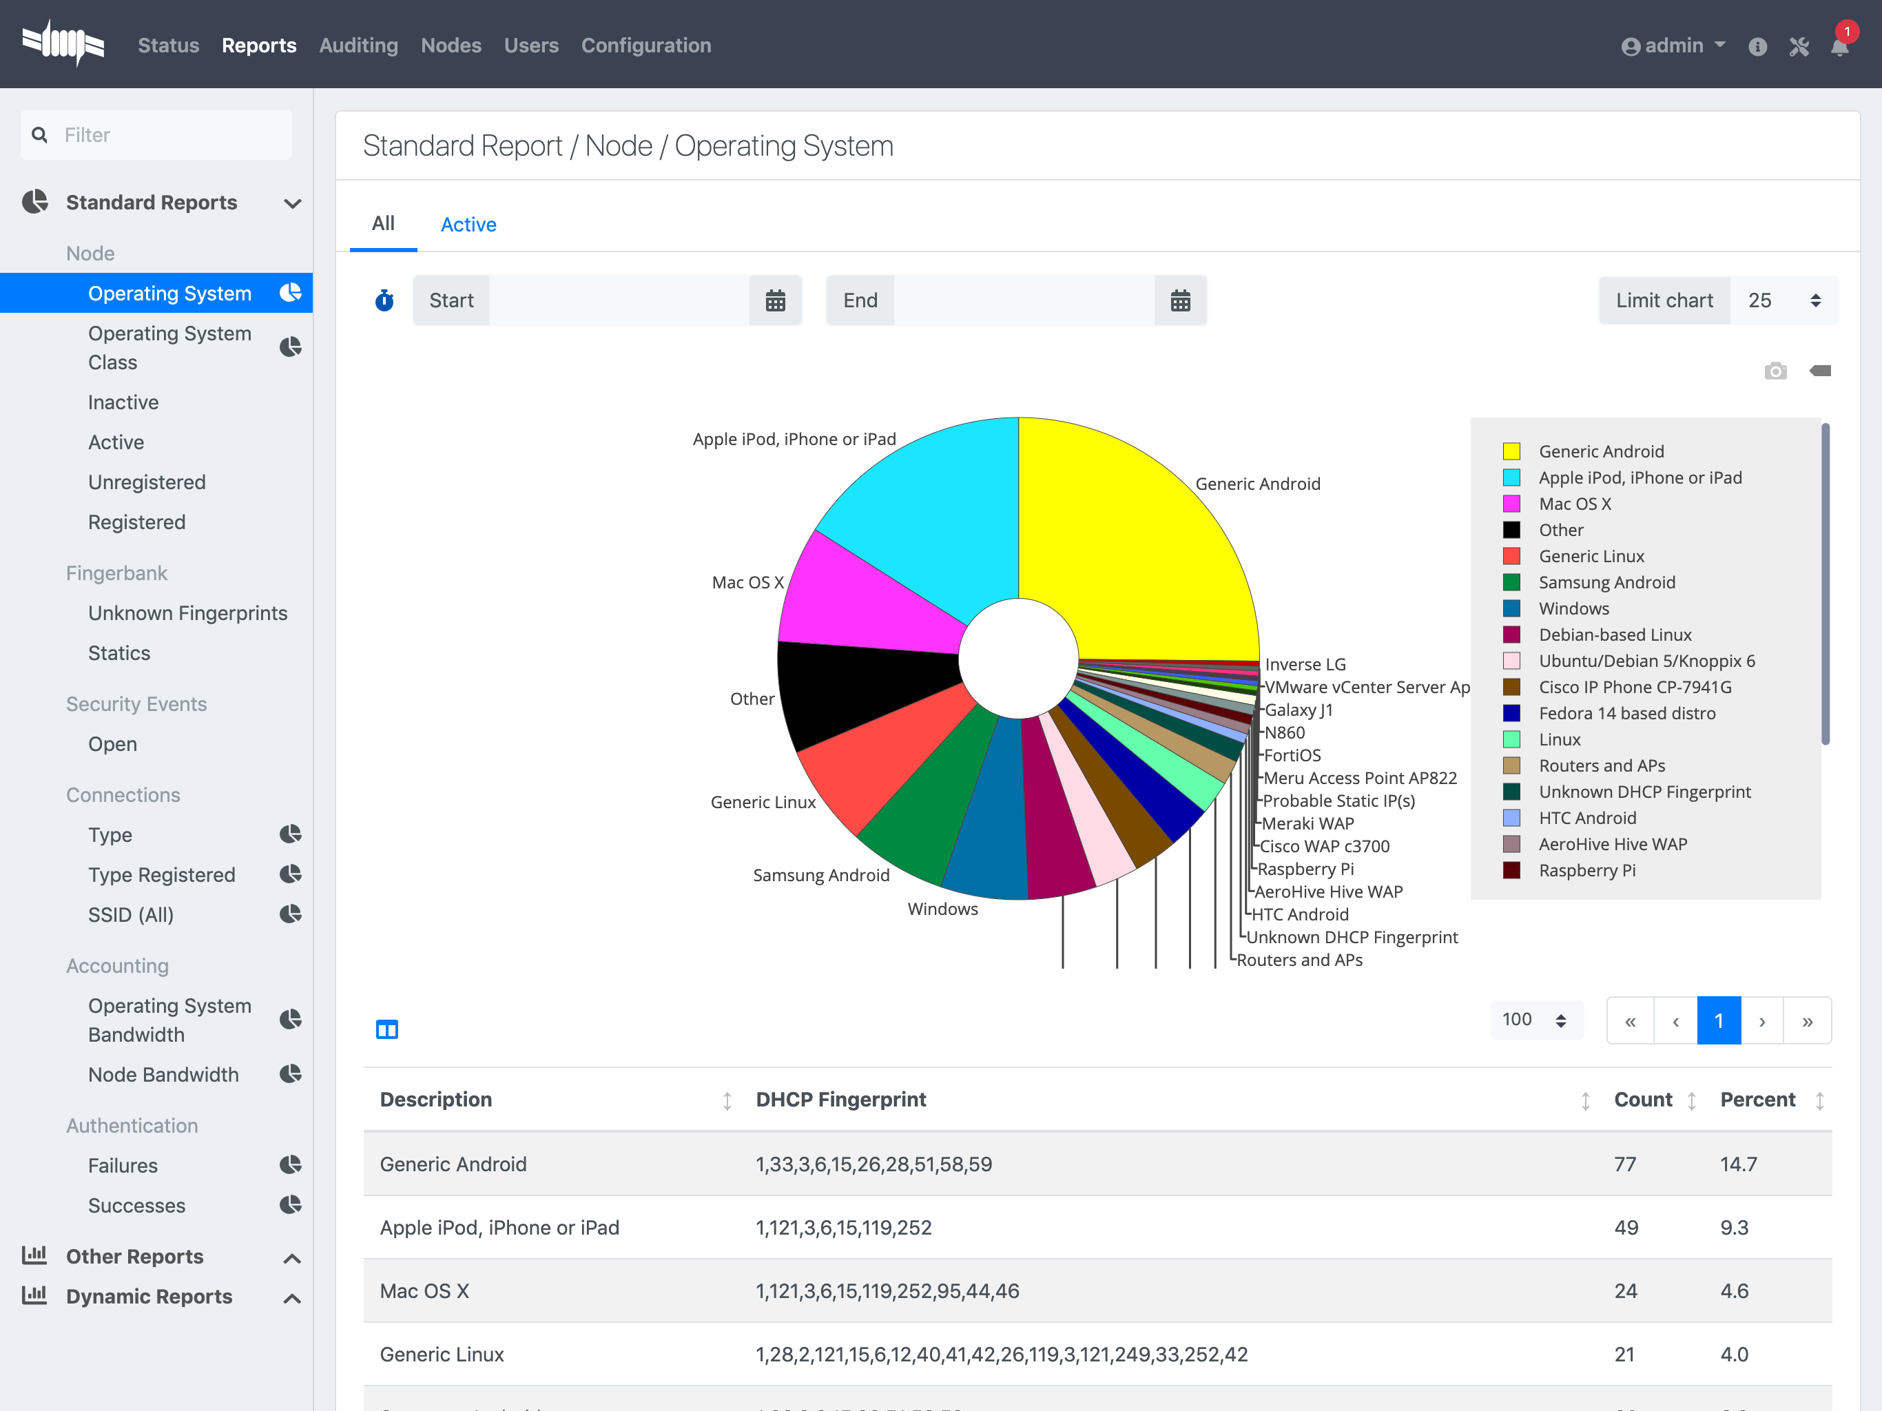Click the info circle icon
The width and height of the screenshot is (1882, 1411).
(1758, 46)
